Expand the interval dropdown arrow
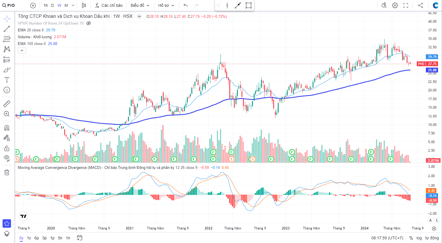The height and width of the screenshot is (243, 442). point(73,5)
